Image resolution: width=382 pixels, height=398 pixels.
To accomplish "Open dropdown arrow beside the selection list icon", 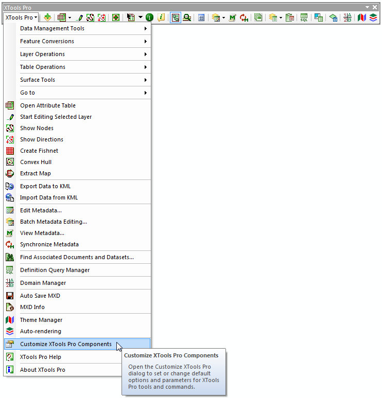I will [x=141, y=17].
